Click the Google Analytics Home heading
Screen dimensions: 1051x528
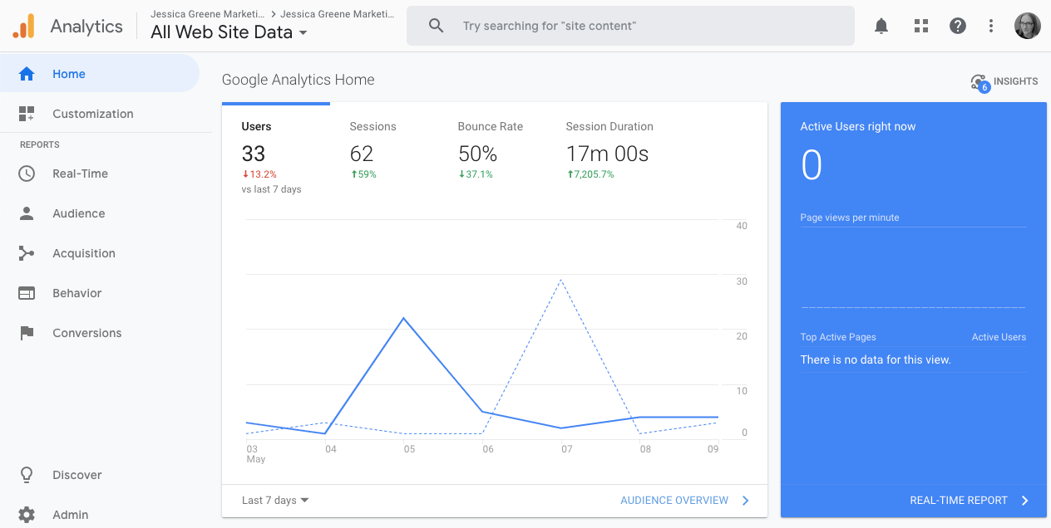299,80
